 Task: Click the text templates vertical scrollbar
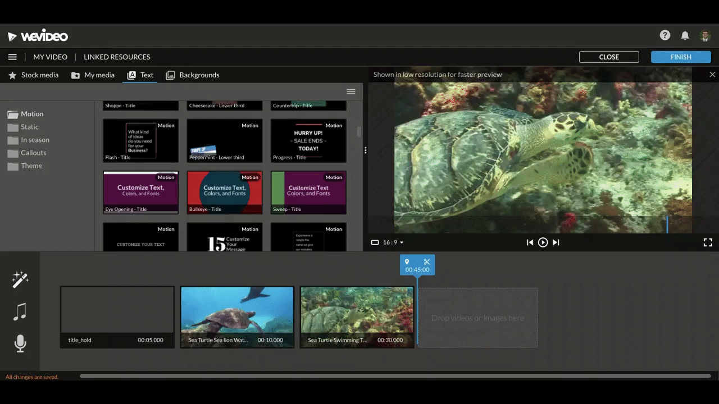click(x=359, y=132)
